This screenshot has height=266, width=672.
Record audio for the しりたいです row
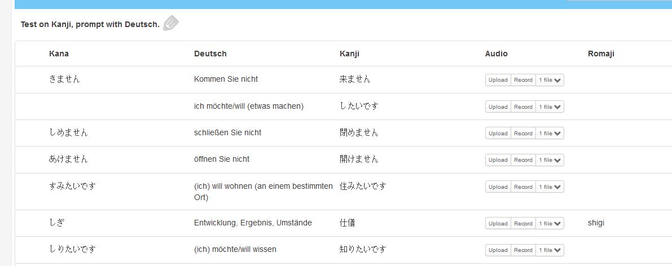tap(523, 250)
